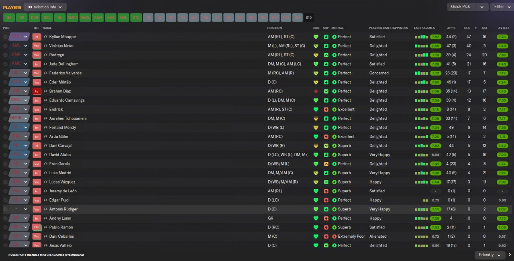The height and width of the screenshot is (261, 514).
Task: Click the Vac status badge for Éder Militão
Action: click(37, 82)
